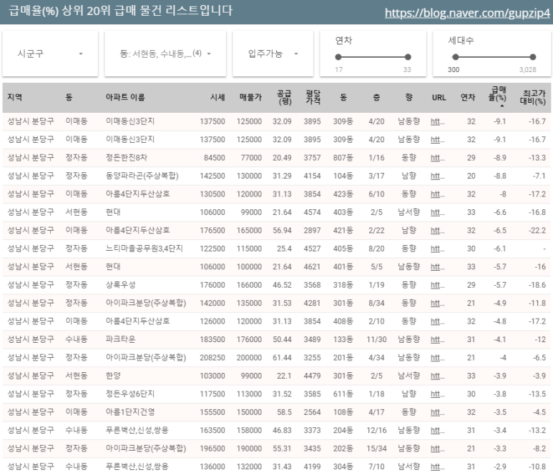Sort by 층 column header
Screen dimensions: 553x475
pos(376,98)
